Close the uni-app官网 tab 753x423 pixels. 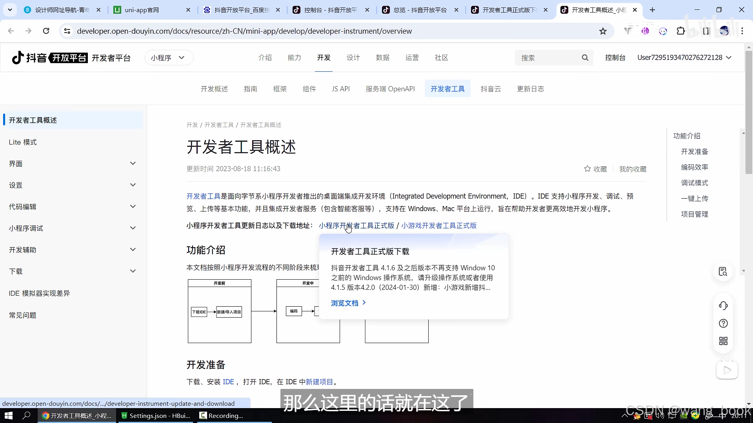click(188, 10)
